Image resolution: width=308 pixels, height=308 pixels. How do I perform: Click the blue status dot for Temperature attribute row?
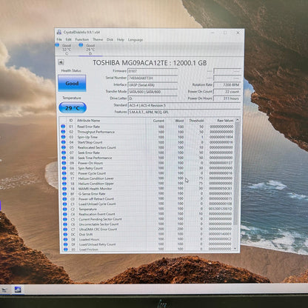65,209
